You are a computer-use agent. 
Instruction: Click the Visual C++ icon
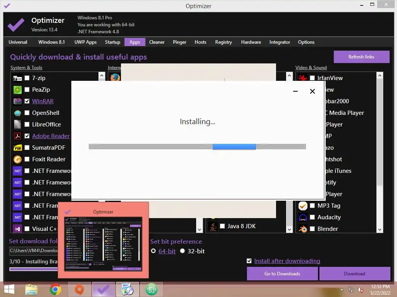click(x=17, y=229)
